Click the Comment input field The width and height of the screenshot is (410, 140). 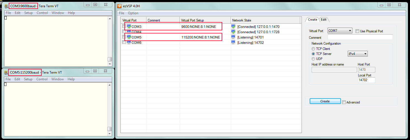click(360, 37)
